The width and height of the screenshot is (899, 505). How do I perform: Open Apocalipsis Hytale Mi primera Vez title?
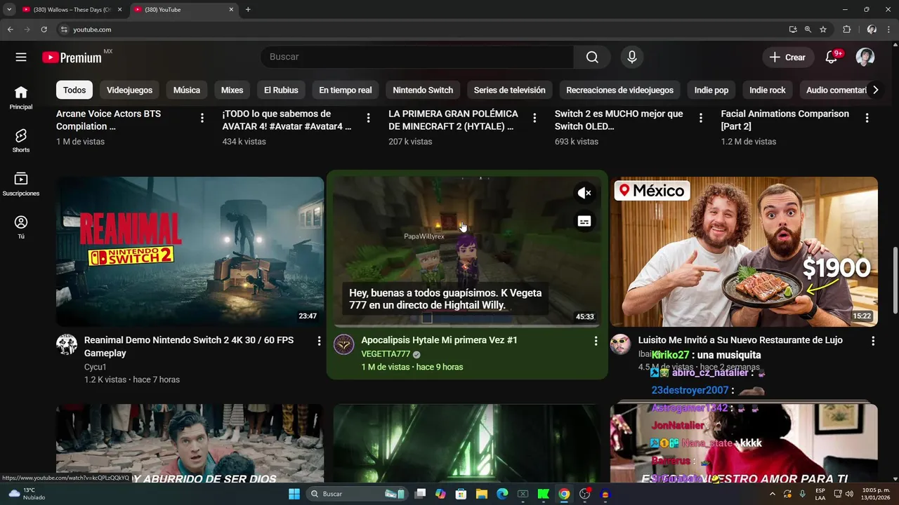tap(439, 340)
